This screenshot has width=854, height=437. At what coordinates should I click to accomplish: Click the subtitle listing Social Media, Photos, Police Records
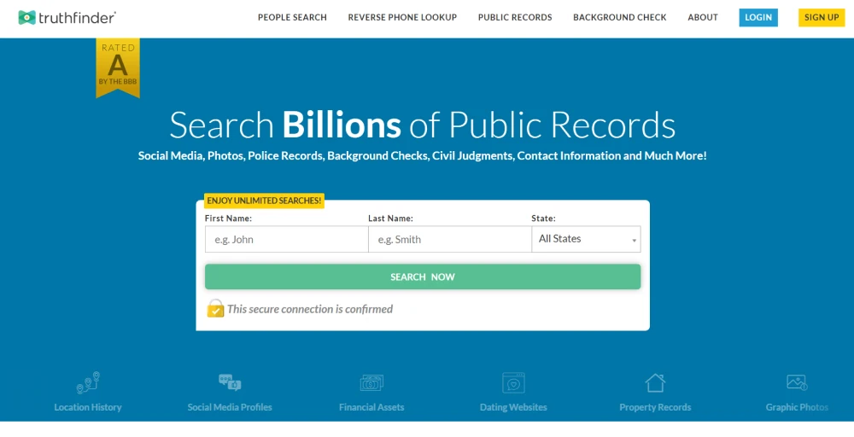(422, 156)
